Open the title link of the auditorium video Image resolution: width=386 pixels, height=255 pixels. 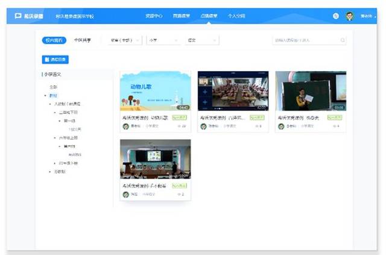point(144,186)
